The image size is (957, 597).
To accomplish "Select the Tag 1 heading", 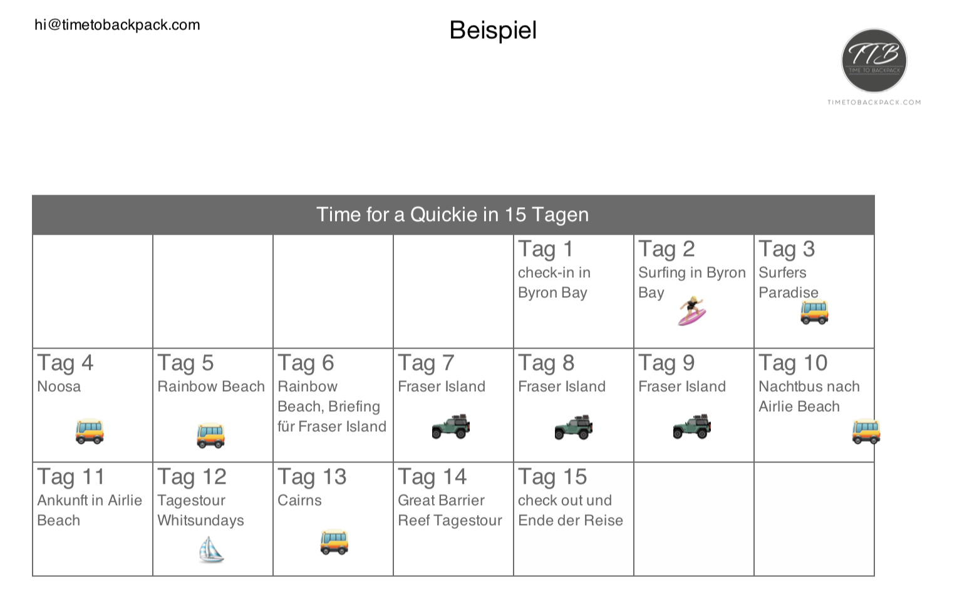I will pos(545,249).
